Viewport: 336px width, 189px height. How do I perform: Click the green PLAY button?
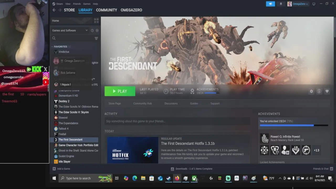(120, 91)
